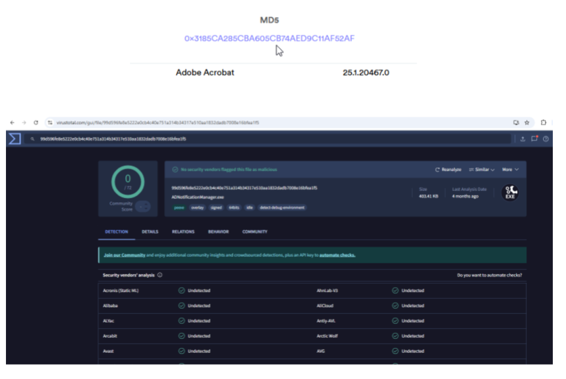This screenshot has height=379, width=566.
Task: Open the Relations tab
Action: 183,232
